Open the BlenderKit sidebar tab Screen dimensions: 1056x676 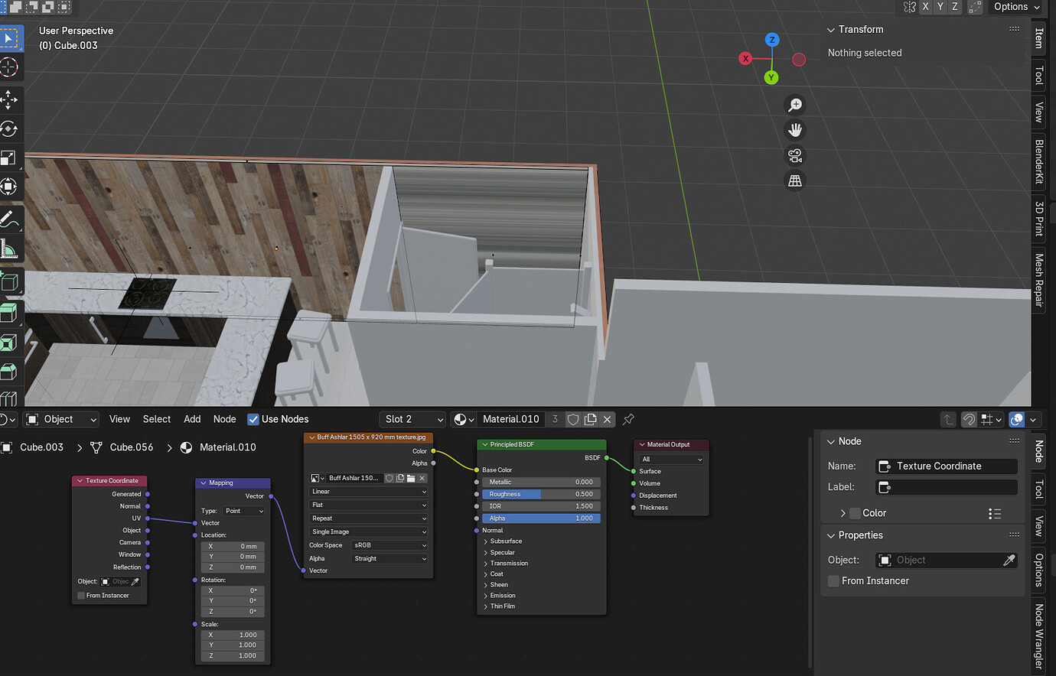tap(1039, 161)
